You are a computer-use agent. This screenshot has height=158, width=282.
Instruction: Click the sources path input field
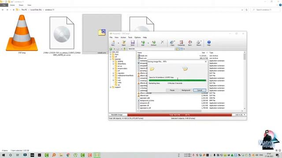tap(151, 49)
